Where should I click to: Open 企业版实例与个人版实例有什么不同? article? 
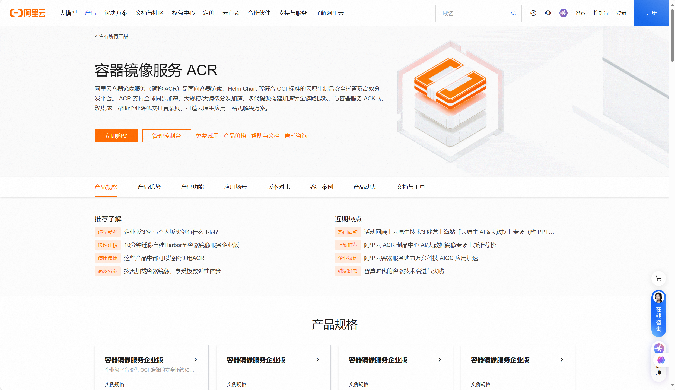tap(171, 232)
